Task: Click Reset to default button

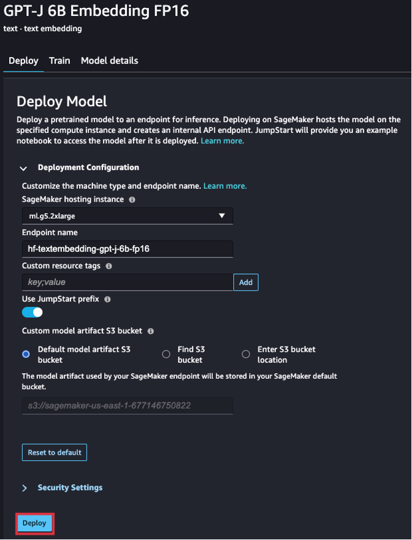Action: click(x=55, y=452)
